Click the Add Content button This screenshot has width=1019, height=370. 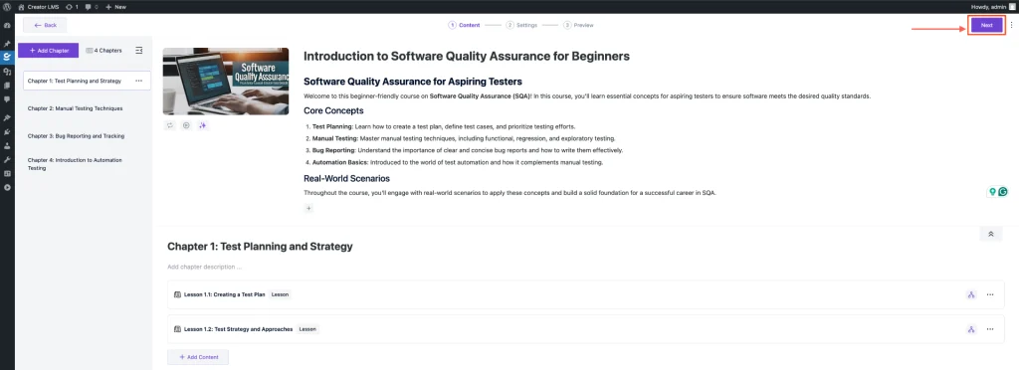click(x=198, y=357)
